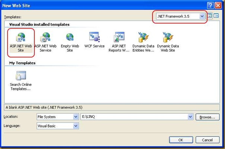Click the dialog Help question mark button
225x149 pixels.
210,6
